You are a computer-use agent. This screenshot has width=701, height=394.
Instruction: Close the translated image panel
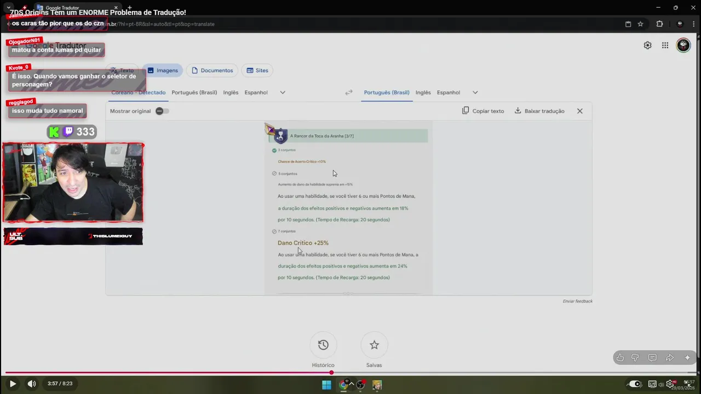[580, 111]
